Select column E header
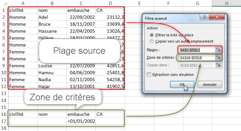Screen dimensions: 241x131 [x=140, y=3]
